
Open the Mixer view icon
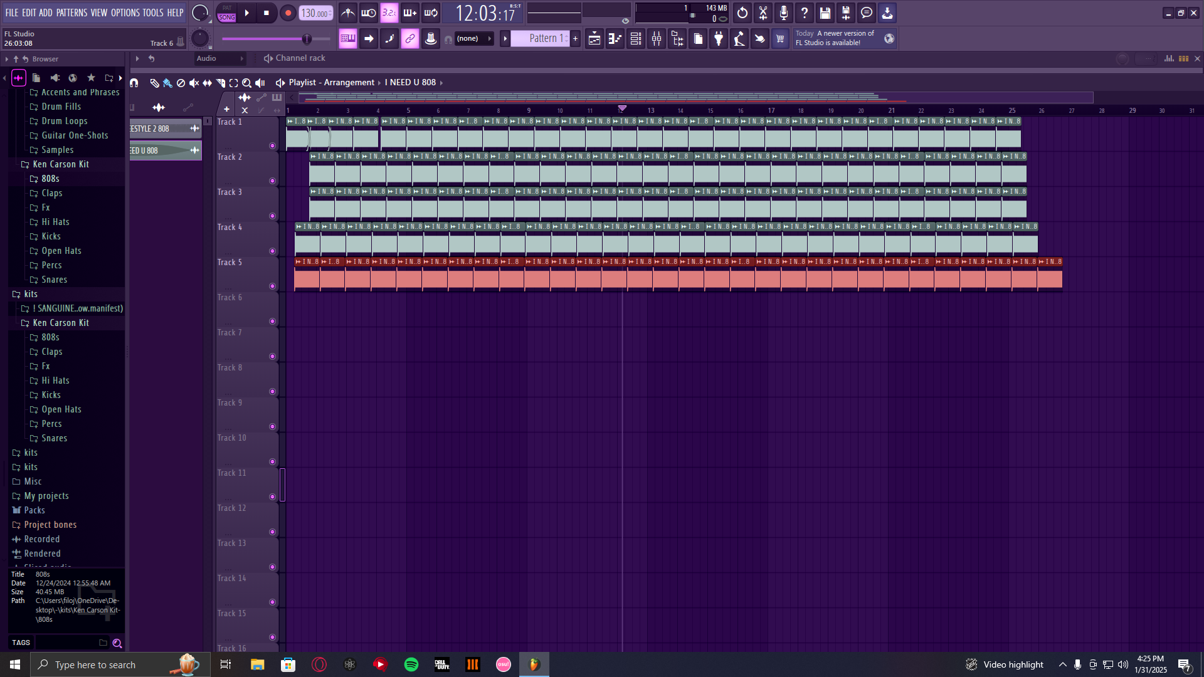coord(656,39)
